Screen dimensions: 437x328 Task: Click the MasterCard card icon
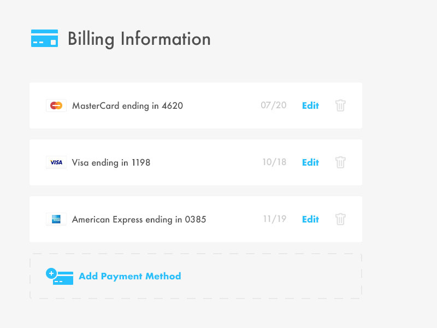click(57, 106)
